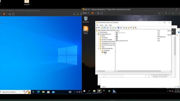
Task: Show hidden icons in Windows 10 system tray
Action: coord(74,92)
